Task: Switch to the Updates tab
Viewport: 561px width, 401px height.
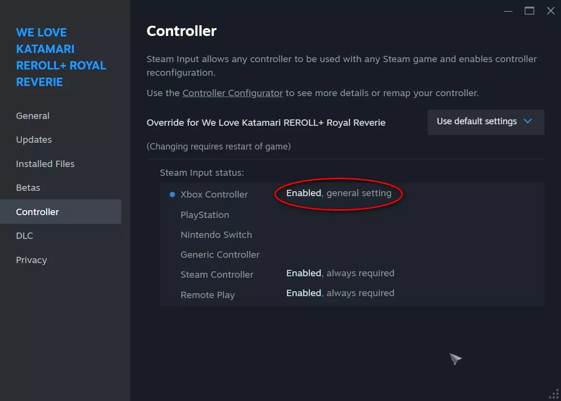Action: click(x=34, y=140)
